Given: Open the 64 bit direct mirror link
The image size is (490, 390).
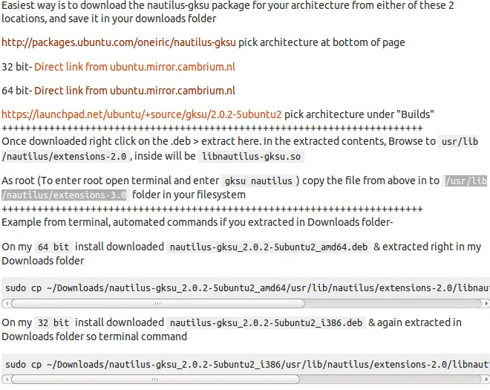Looking at the screenshot, I should [134, 91].
